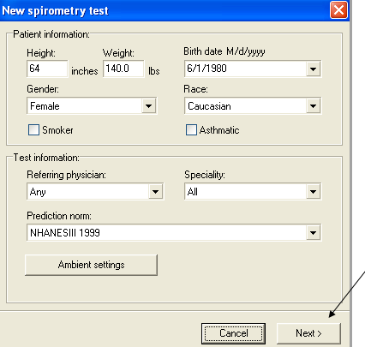Proceed with the Next button
Screen dimensions: 365x347
pyautogui.click(x=308, y=333)
